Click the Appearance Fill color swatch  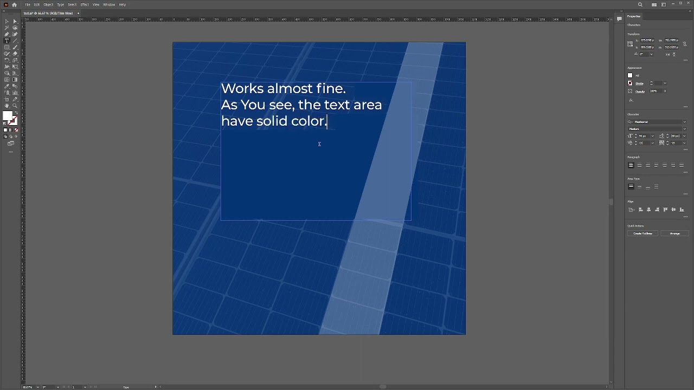pos(630,75)
